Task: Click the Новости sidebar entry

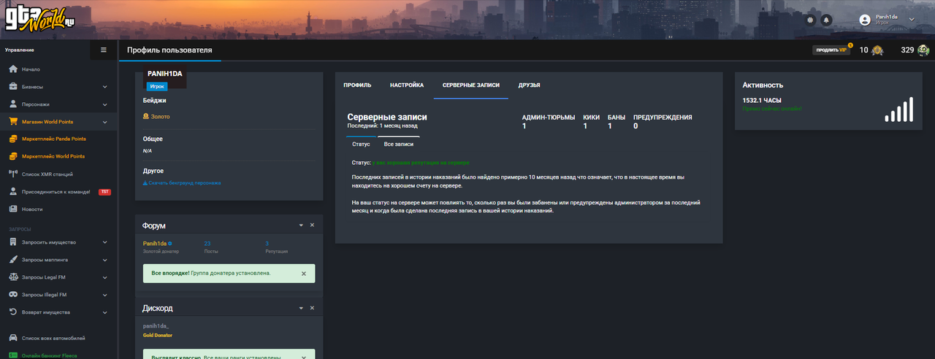Action: coord(32,209)
